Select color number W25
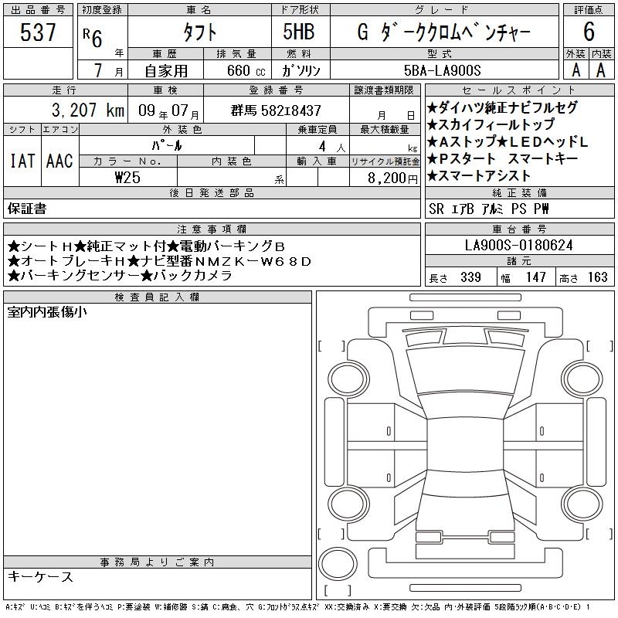 point(127,178)
